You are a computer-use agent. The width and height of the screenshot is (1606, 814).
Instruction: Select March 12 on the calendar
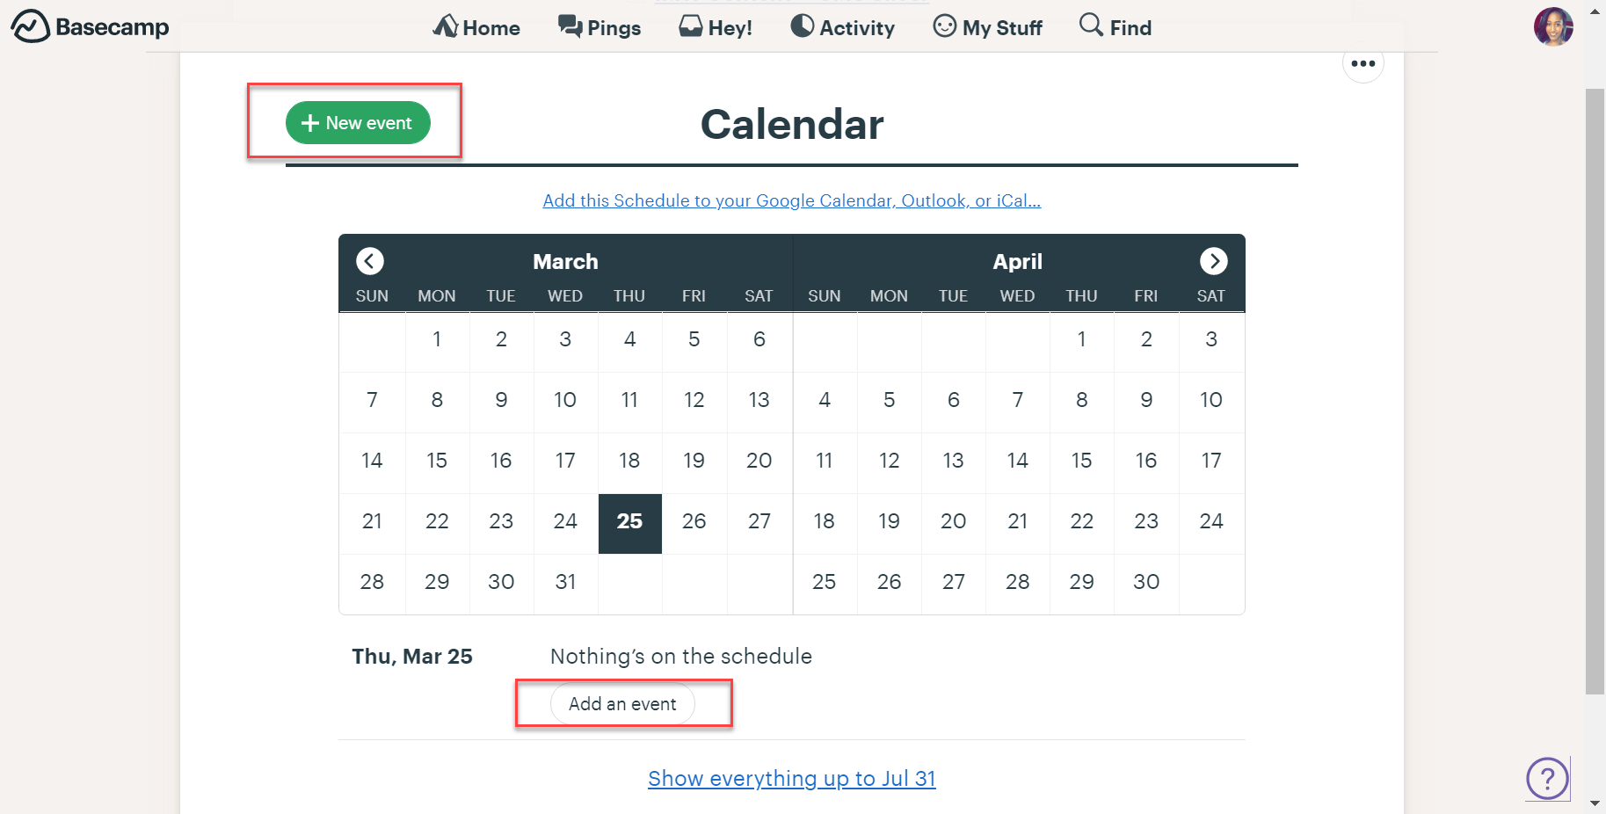(x=694, y=400)
